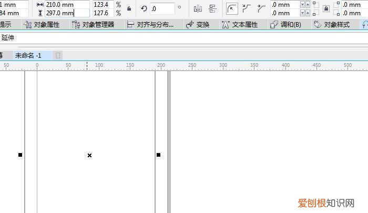The height and width of the screenshot is (213, 368).
Task: Click the rotation angle icon
Action: pyautogui.click(x=144, y=8)
